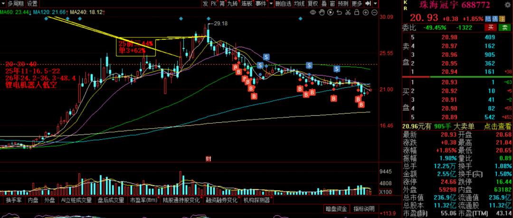This screenshot has width=513, height=218.
Task: Click 点击查看 link for large orders
Action: point(497,126)
